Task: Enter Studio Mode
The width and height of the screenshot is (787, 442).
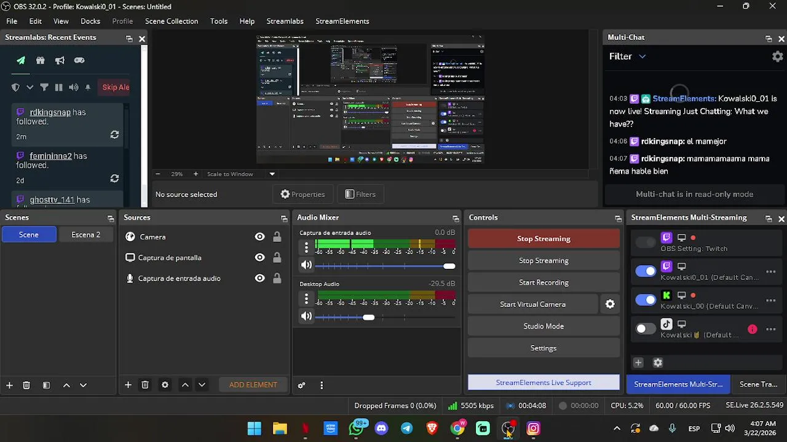Action: coord(544,326)
